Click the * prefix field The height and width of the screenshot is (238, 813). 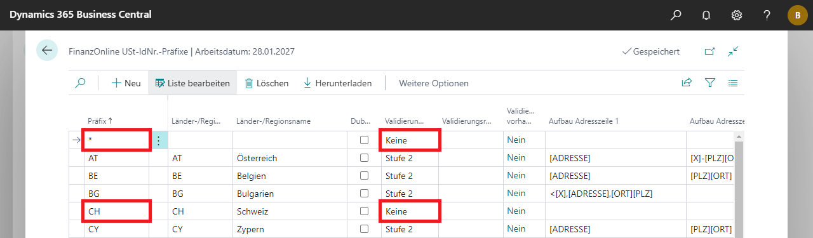tap(117, 140)
